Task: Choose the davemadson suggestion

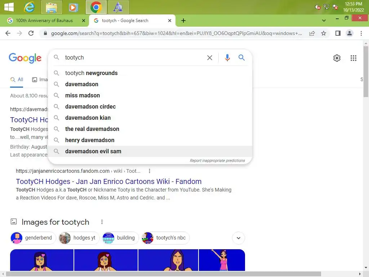Action: tap(150, 84)
